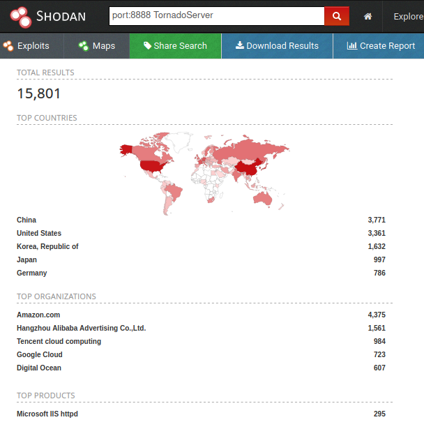The width and height of the screenshot is (424, 429).
Task: Filter by organization Google Cloud
Action: pos(39,354)
